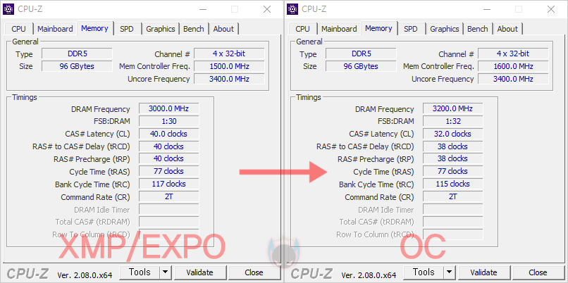Expand the Tools dropdown arrow in left window
The image size is (568, 283).
[x=165, y=272]
